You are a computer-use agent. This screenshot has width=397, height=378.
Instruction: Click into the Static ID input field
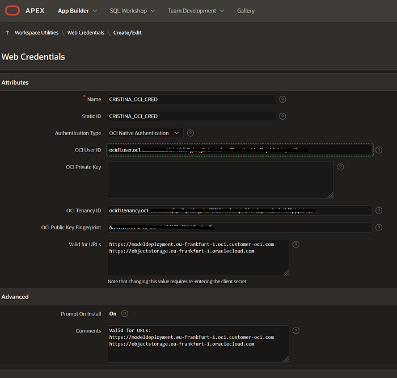(192, 116)
